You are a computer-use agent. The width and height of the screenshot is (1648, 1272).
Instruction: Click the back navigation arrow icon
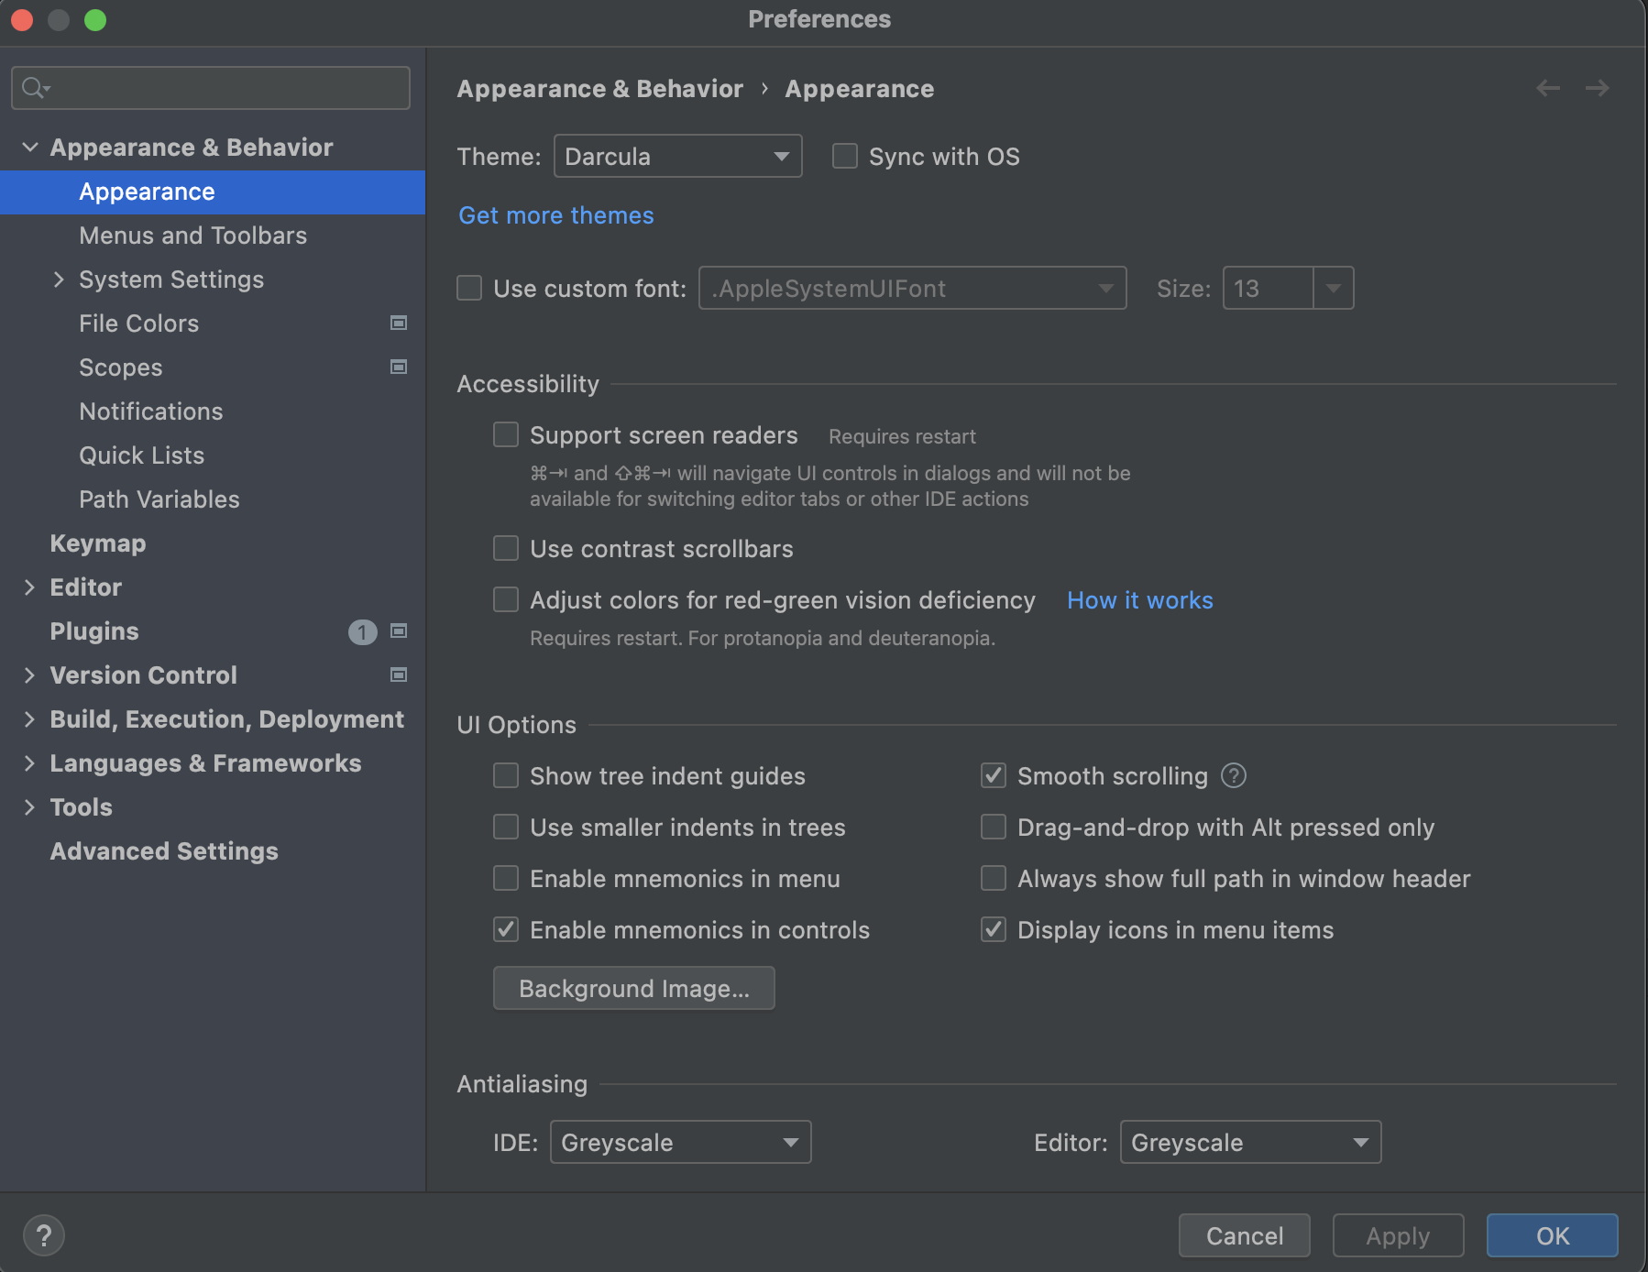[1548, 88]
